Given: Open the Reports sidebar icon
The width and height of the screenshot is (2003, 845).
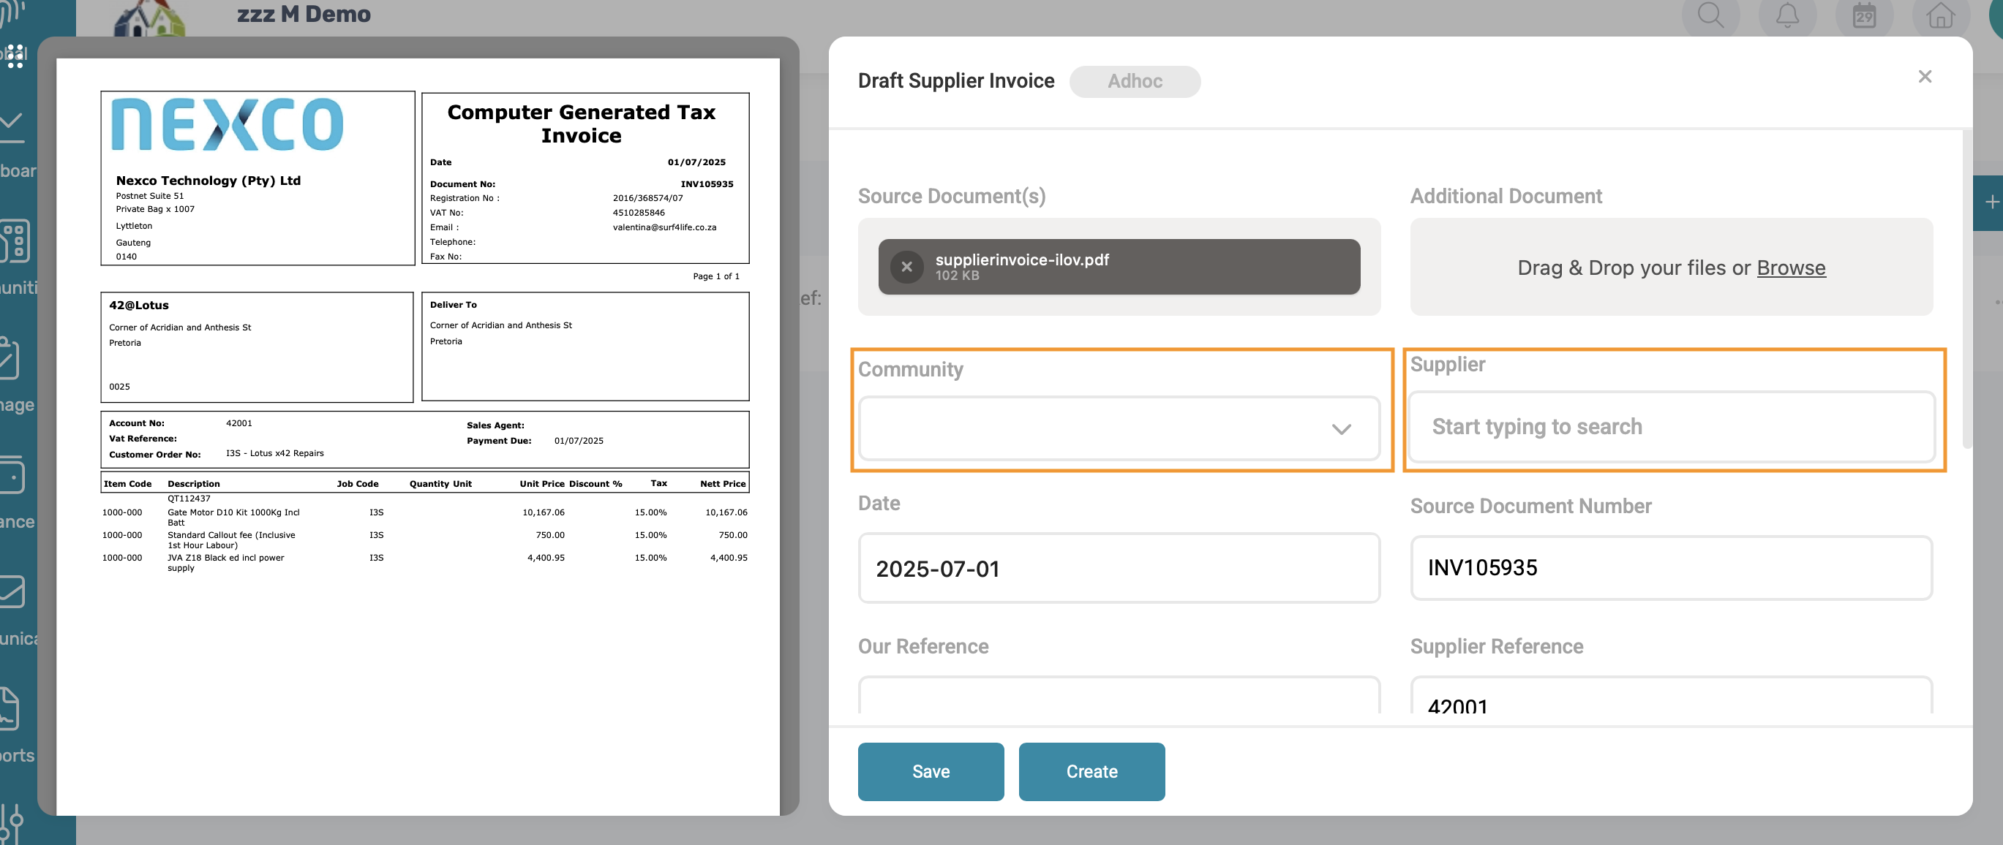Looking at the screenshot, I should 11,708.
